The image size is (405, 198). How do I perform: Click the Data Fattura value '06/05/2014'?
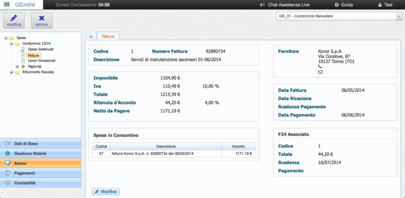pyautogui.click(x=353, y=90)
